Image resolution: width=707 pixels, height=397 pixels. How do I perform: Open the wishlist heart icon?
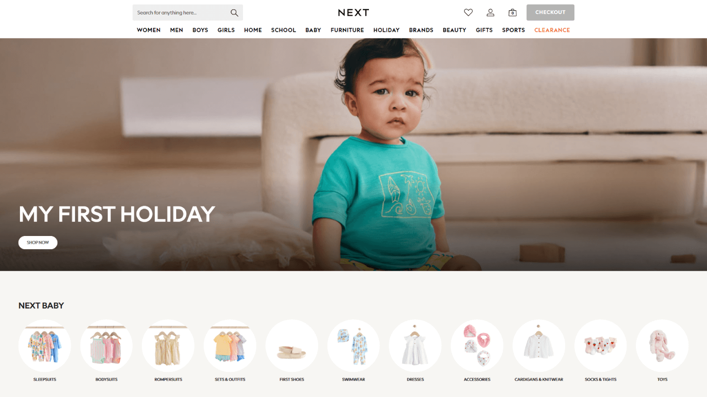click(468, 12)
